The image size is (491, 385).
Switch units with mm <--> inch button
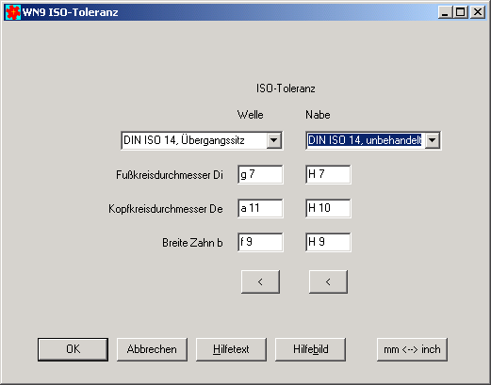click(412, 349)
